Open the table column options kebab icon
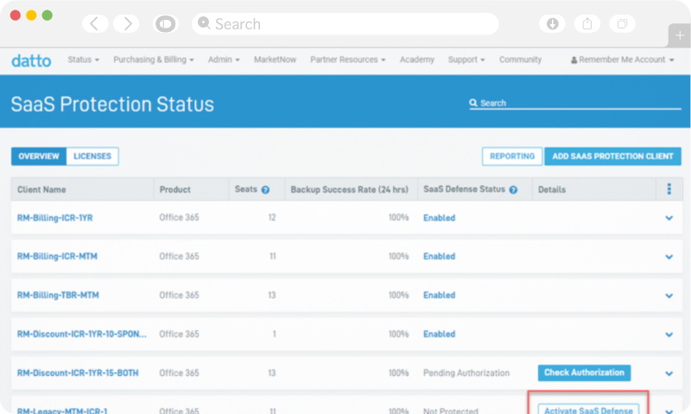Image resolution: width=691 pixels, height=414 pixels. click(x=669, y=189)
